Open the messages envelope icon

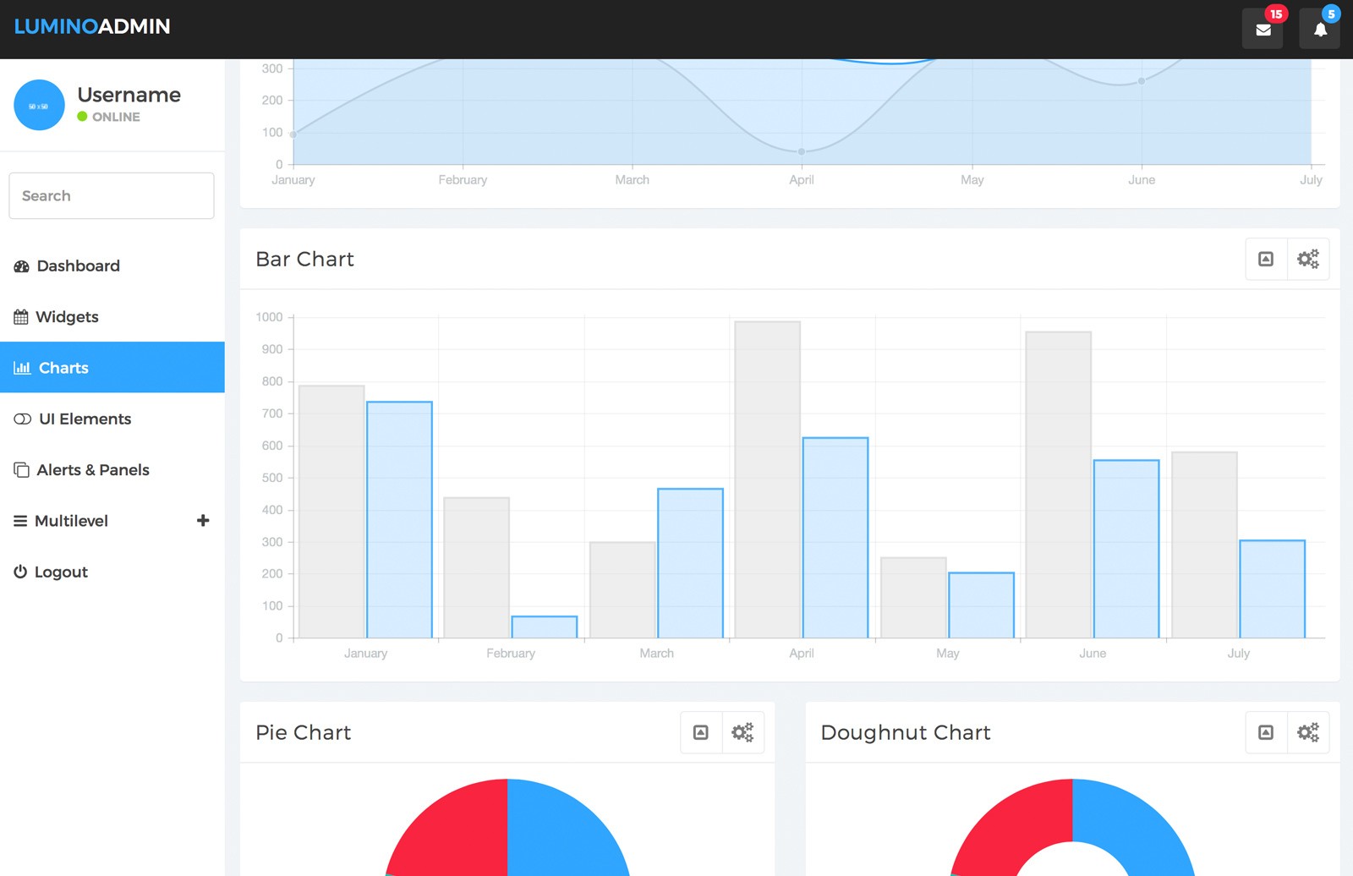[x=1263, y=30]
